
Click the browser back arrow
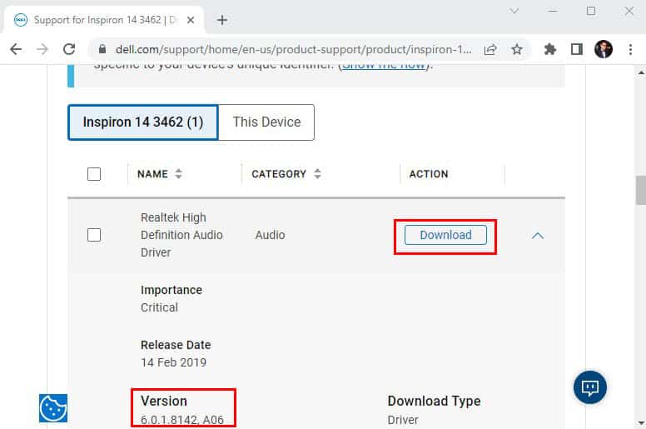(16, 49)
